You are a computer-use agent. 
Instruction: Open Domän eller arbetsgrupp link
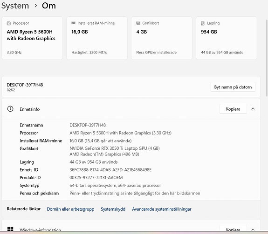70,209
